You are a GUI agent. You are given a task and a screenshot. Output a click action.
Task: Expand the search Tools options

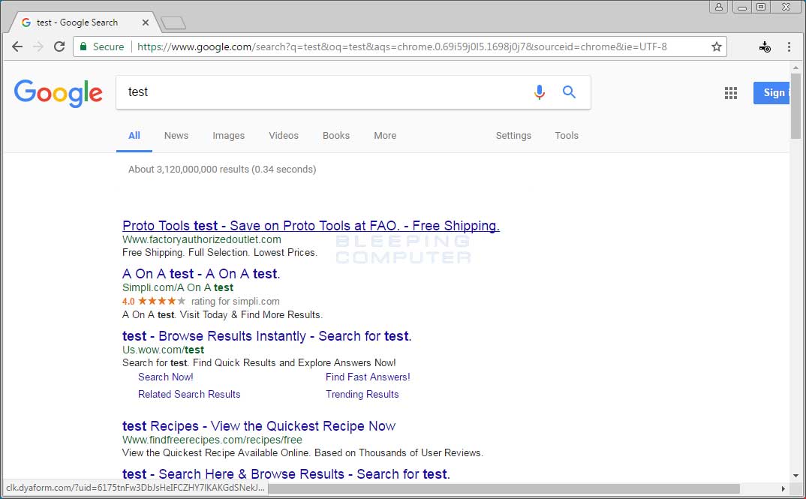[567, 136]
